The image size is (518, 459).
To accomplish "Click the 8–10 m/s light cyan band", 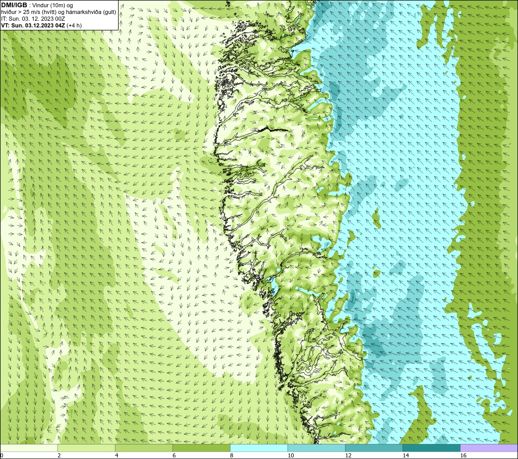I will point(259,448).
